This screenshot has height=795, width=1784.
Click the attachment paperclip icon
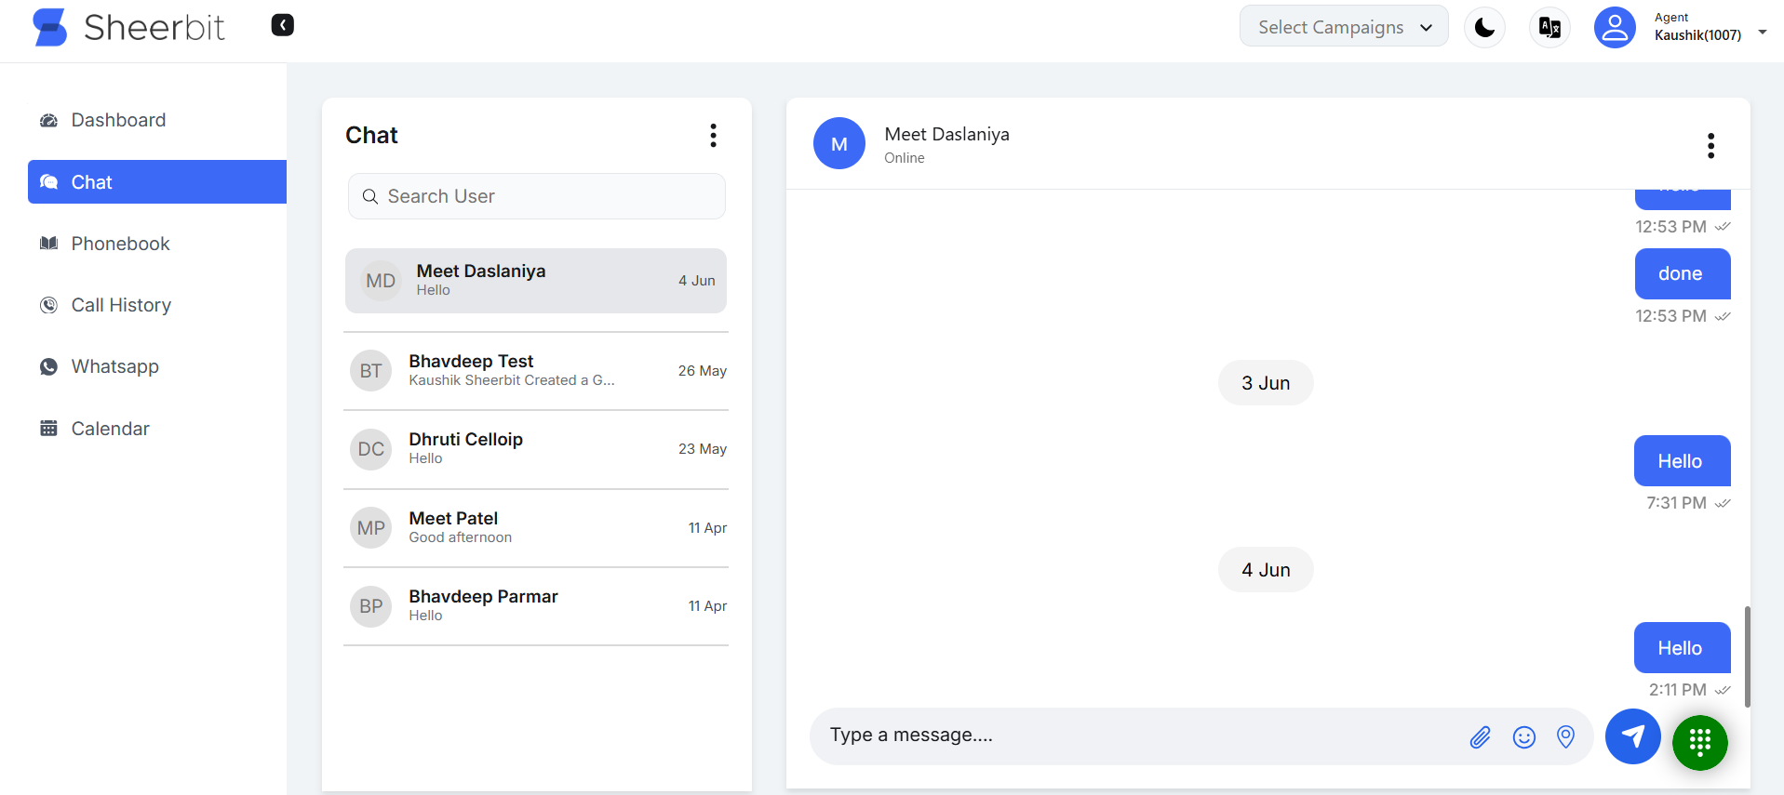(1480, 737)
